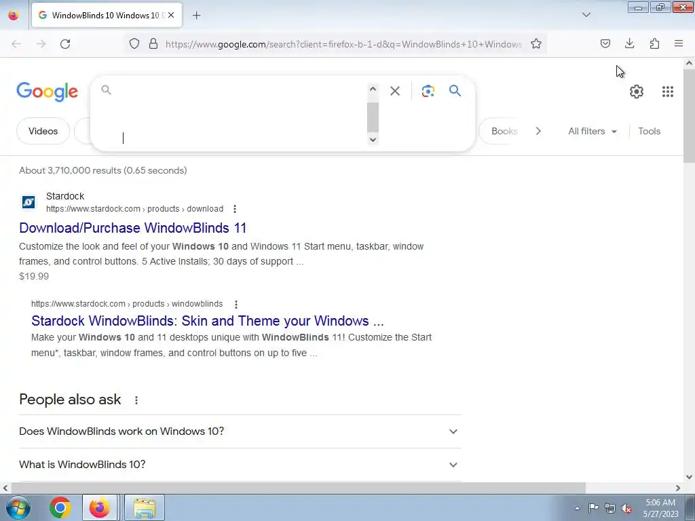Open Google quick settings gear

click(x=637, y=92)
